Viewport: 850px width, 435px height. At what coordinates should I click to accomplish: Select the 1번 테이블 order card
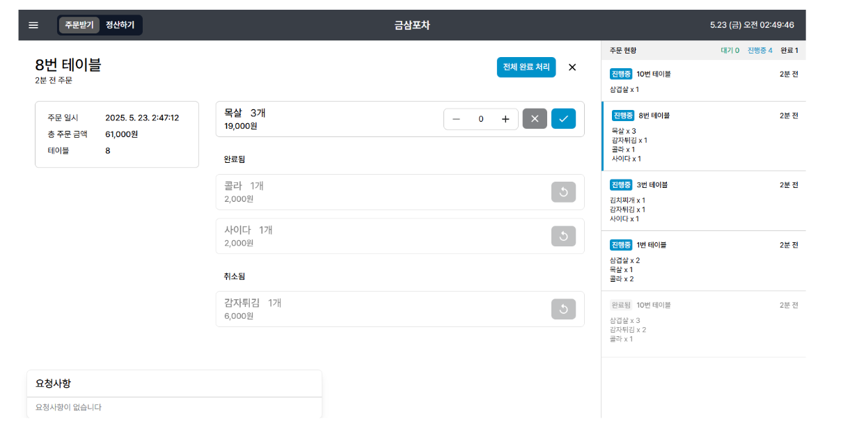coord(703,261)
